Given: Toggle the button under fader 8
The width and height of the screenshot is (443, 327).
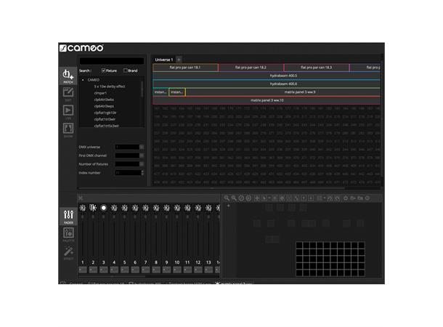Looking at the screenshot, I should coord(156,270).
